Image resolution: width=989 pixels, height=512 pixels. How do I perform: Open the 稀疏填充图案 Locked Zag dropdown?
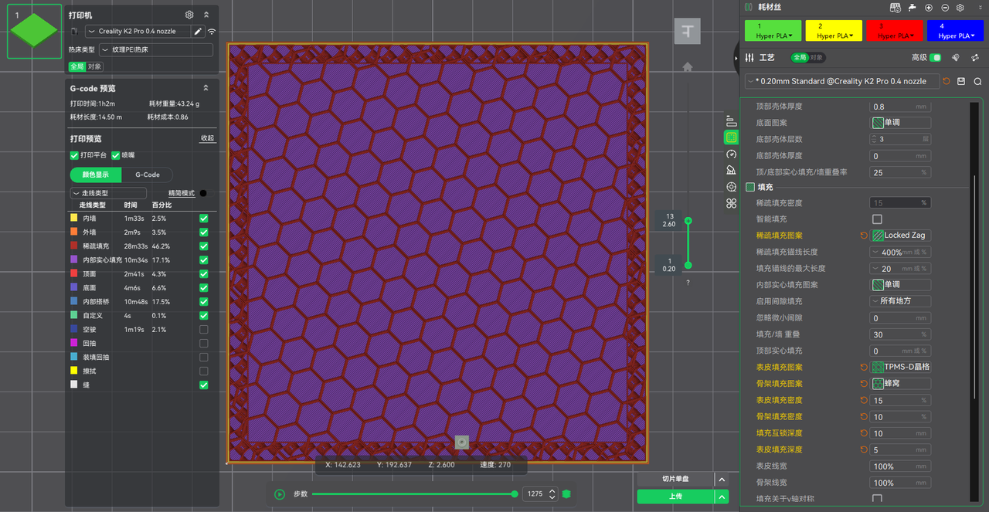point(901,236)
